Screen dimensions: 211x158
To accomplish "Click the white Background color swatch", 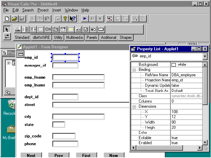I will click(x=173, y=65).
